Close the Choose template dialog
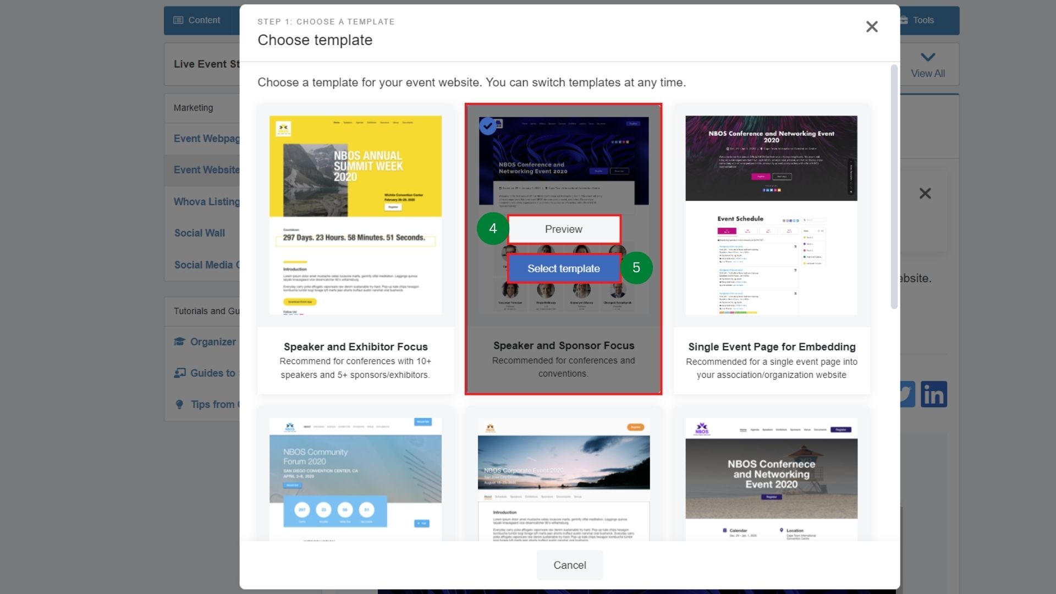 (x=872, y=26)
